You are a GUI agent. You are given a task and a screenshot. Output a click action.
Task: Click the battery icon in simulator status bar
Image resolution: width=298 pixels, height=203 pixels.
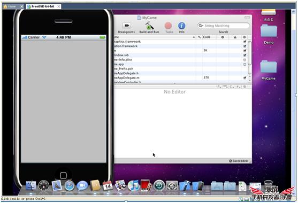[102, 37]
